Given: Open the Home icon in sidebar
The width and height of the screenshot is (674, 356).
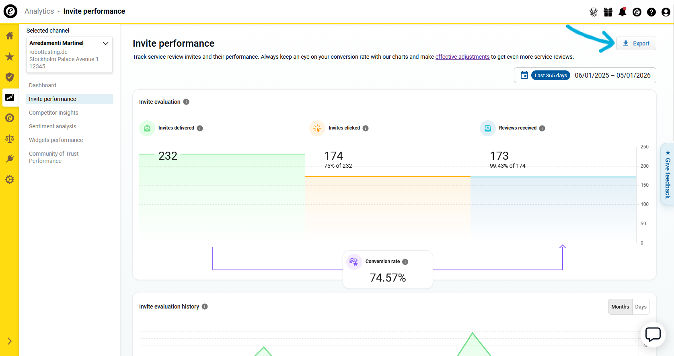Looking at the screenshot, I should coord(10,36).
